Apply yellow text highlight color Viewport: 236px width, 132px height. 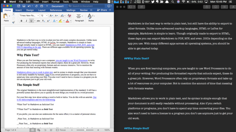(x=60, y=21)
